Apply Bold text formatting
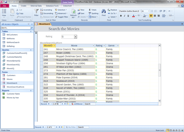This screenshot has width=184, height=132. 121,16
